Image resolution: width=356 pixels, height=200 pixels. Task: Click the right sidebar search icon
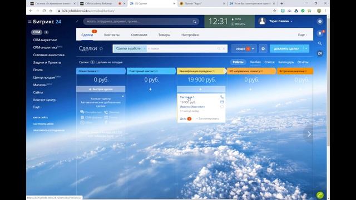pos(320,43)
